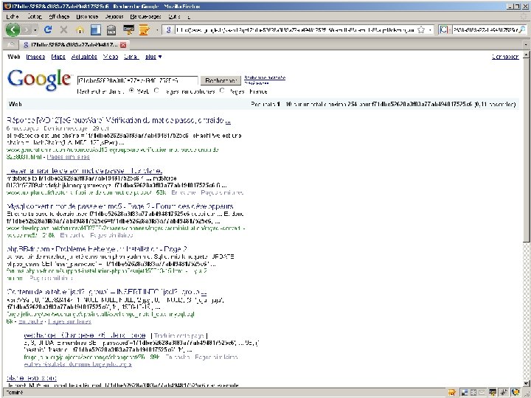Click the greyed Forward arrow button

[26, 29]
